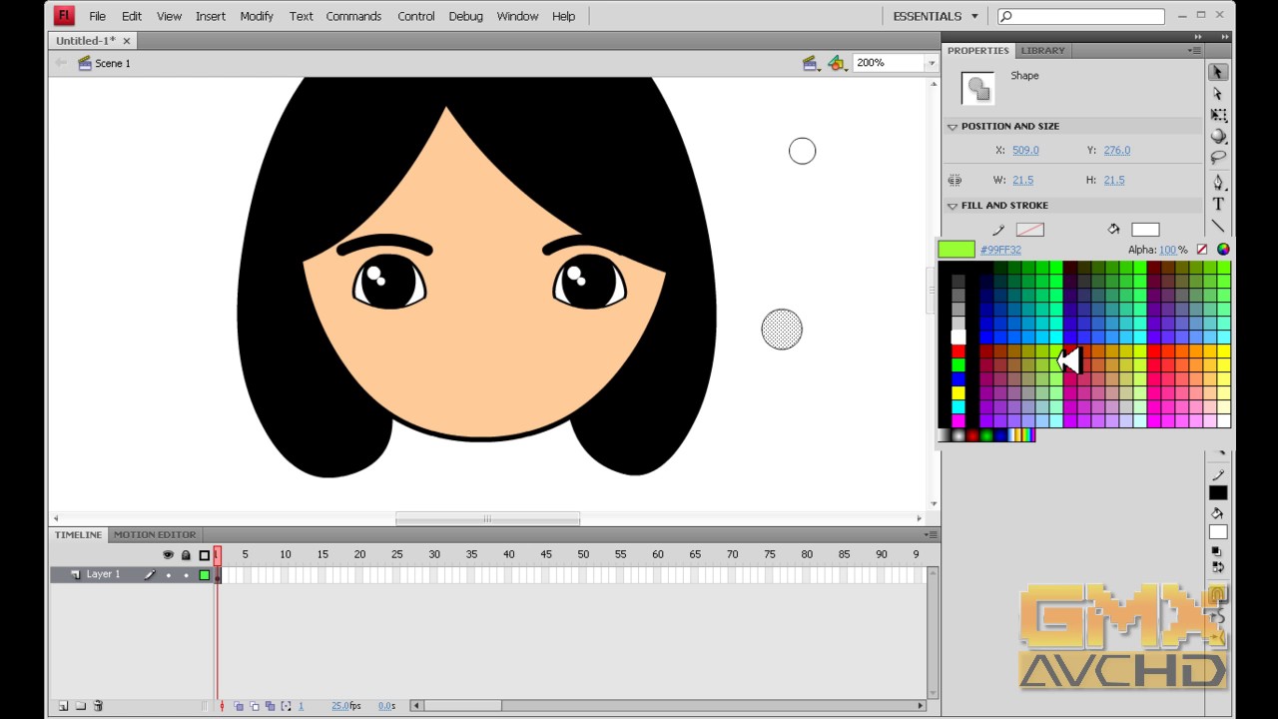
Task: Click the X value 509.0
Action: [x=1025, y=150]
